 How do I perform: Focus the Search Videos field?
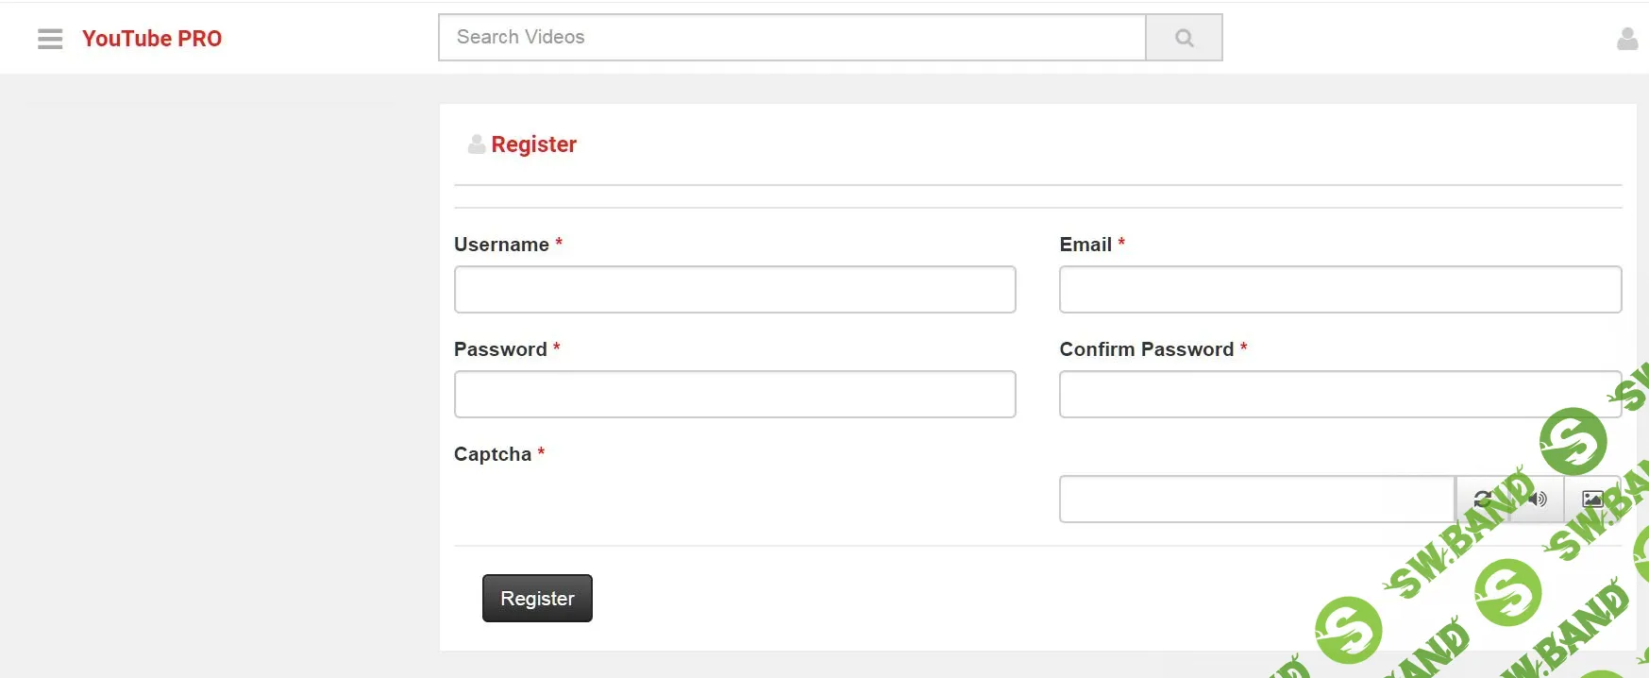click(x=792, y=38)
